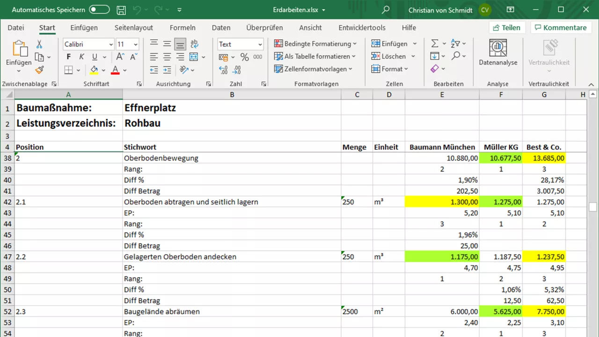This screenshot has height=337, width=599.
Task: Toggle bold formatting (F)
Action: point(69,57)
